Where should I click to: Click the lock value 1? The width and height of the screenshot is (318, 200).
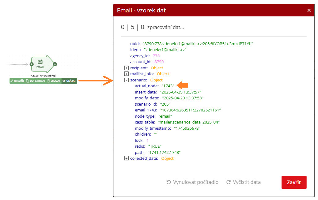click(x=148, y=141)
